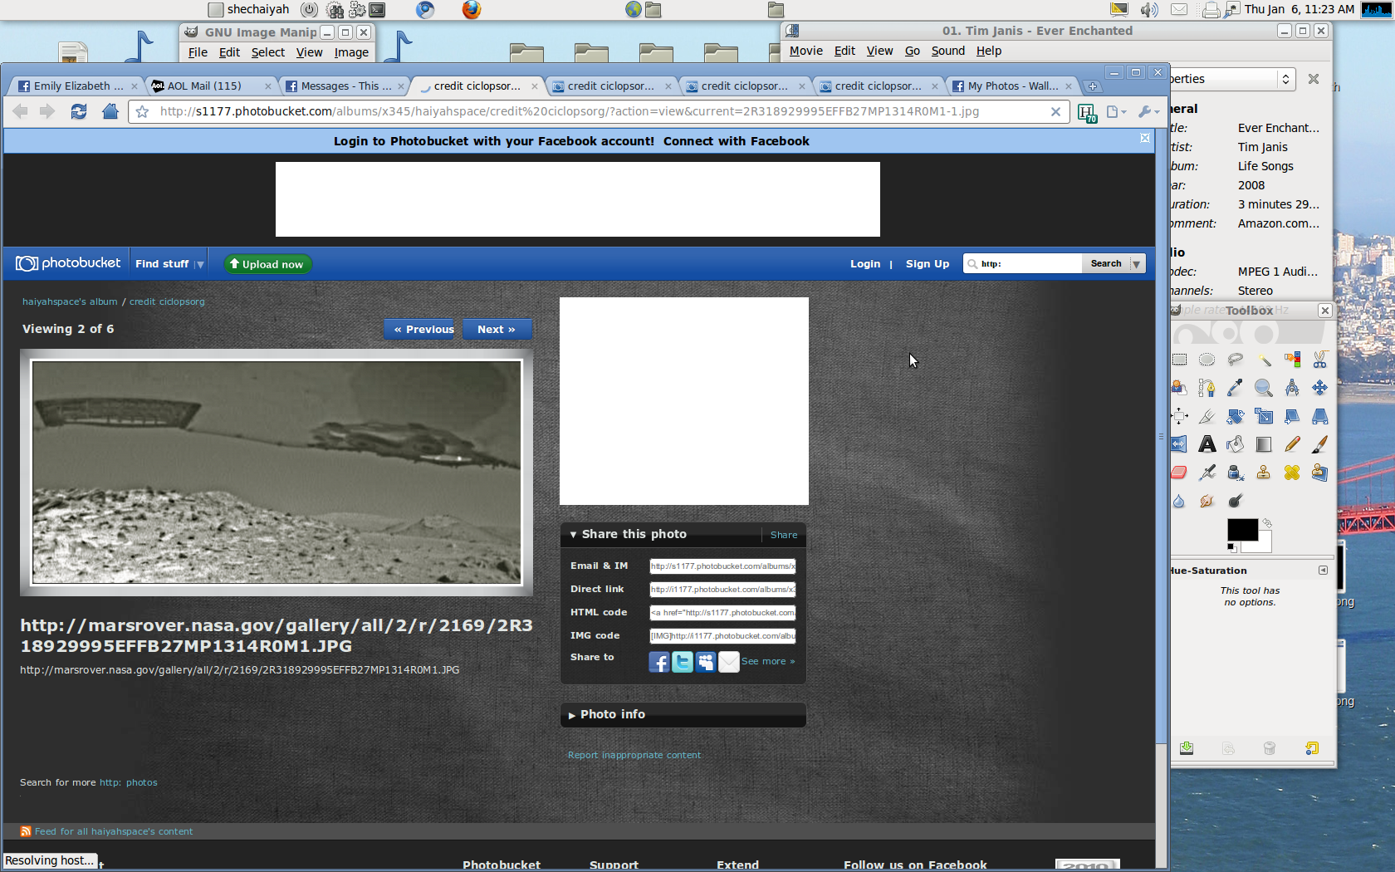Select the Measure compass tool

(1292, 388)
